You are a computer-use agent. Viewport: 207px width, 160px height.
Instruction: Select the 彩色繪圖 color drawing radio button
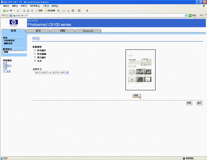35,54
